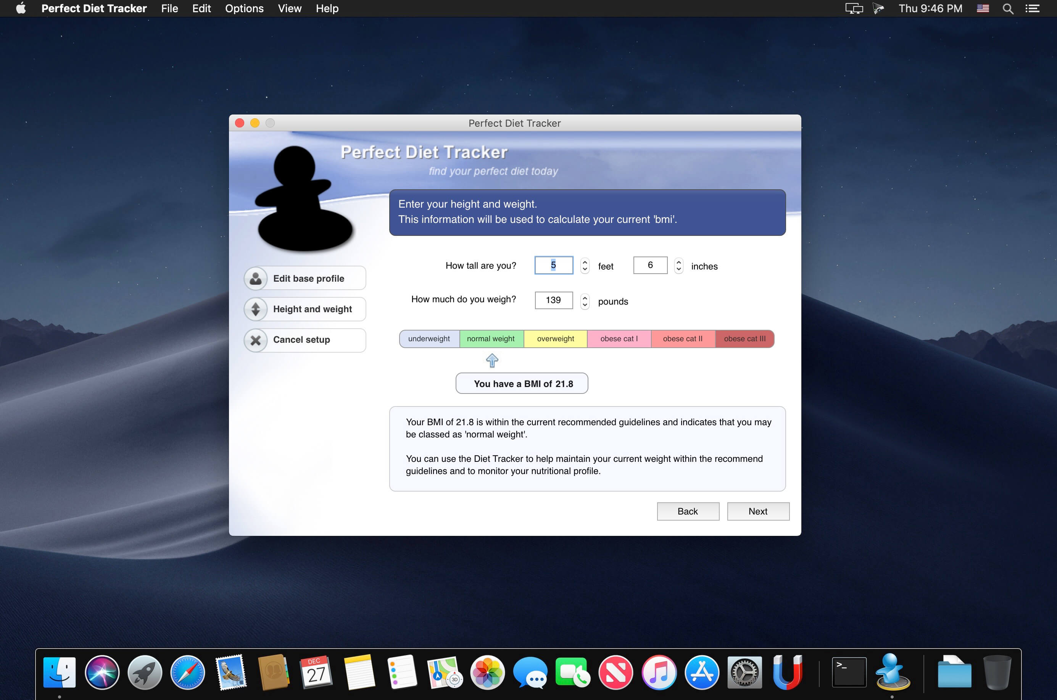Click the 'Enter your height and weight.' text
This screenshot has height=700, width=1057.
coord(467,204)
